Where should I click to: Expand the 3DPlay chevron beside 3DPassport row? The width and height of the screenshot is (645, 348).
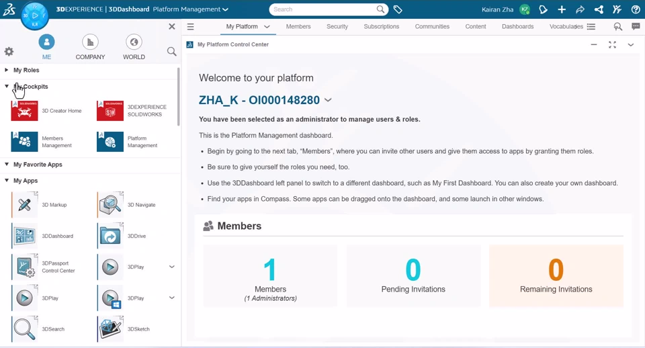[x=172, y=267]
